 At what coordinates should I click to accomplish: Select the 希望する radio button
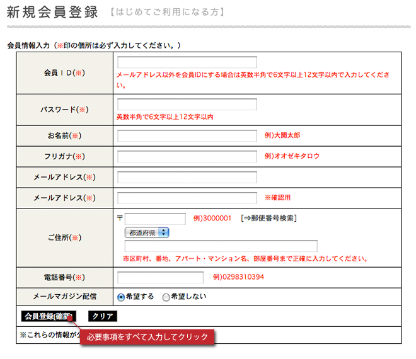pyautogui.click(x=121, y=297)
